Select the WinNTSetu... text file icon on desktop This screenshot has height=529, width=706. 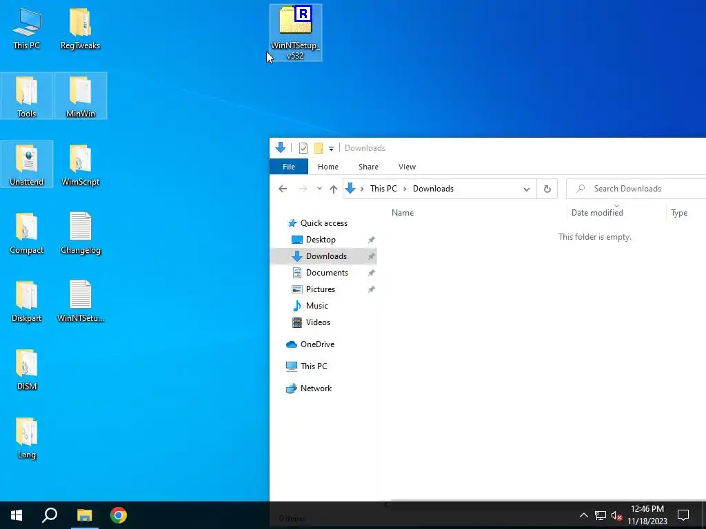(x=81, y=301)
